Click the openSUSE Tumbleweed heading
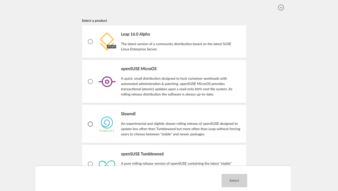338x191 pixels. [x=142, y=154]
